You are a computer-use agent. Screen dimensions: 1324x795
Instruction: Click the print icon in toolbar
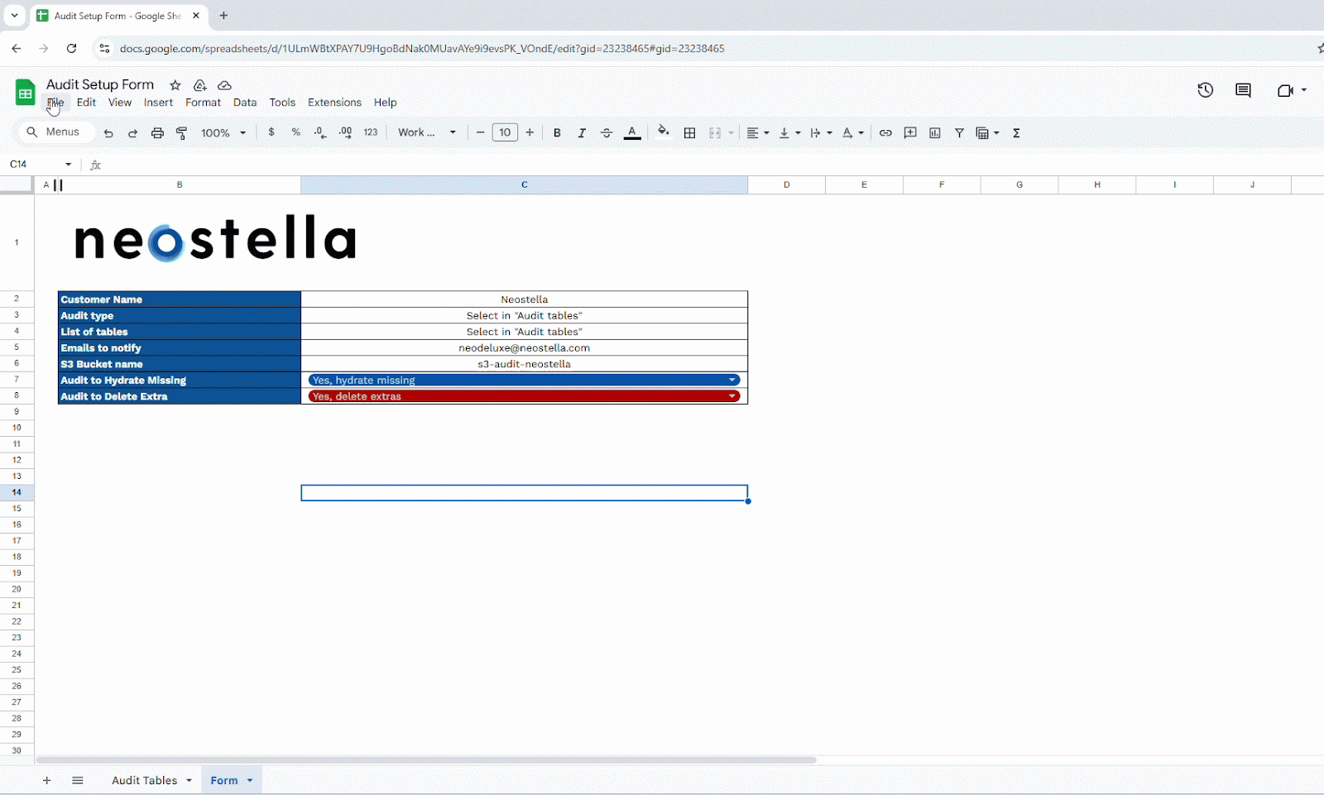(x=157, y=133)
